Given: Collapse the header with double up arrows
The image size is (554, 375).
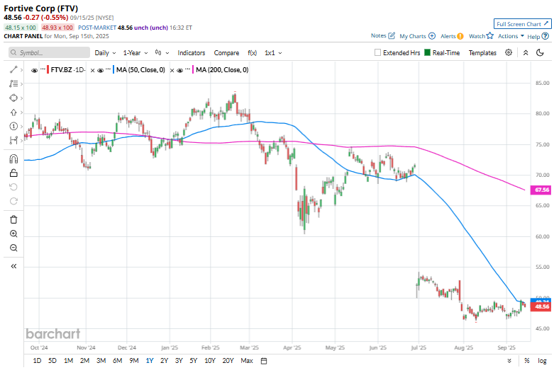Looking at the screenshot, I should coord(526,52).
